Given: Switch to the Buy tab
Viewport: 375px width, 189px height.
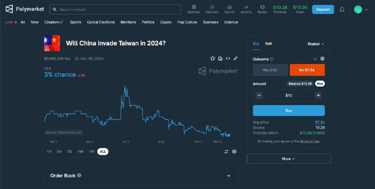Looking at the screenshot, I should point(256,44).
